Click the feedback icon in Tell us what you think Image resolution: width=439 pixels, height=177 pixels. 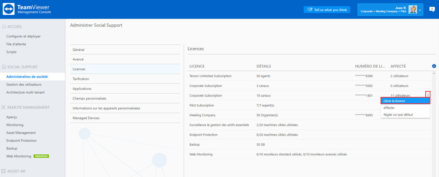pyautogui.click(x=310, y=10)
